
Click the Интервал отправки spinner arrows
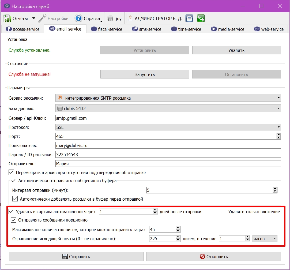pos(275,190)
